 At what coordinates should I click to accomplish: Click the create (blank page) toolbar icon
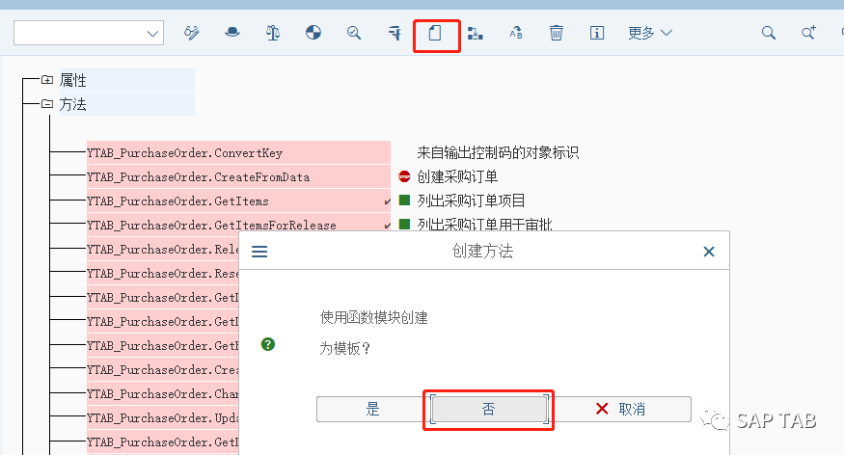[435, 34]
